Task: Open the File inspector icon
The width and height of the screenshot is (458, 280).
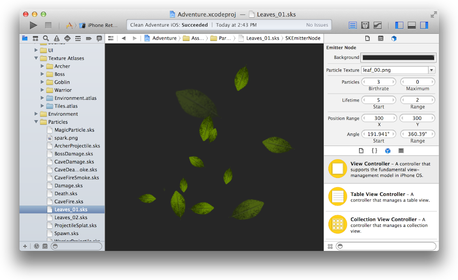Action: [x=367, y=38]
